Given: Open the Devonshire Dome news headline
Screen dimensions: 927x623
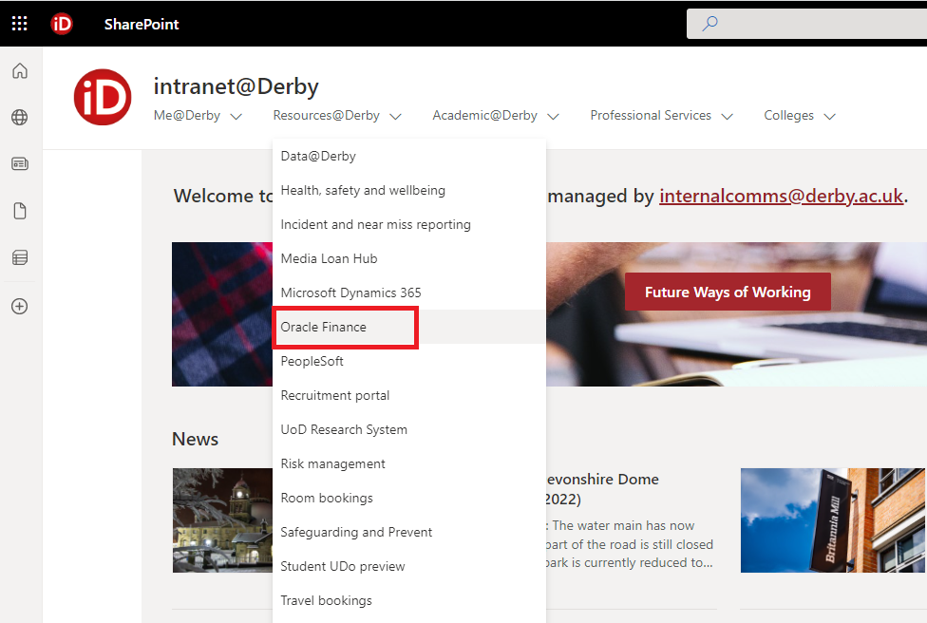Looking at the screenshot, I should [x=602, y=489].
